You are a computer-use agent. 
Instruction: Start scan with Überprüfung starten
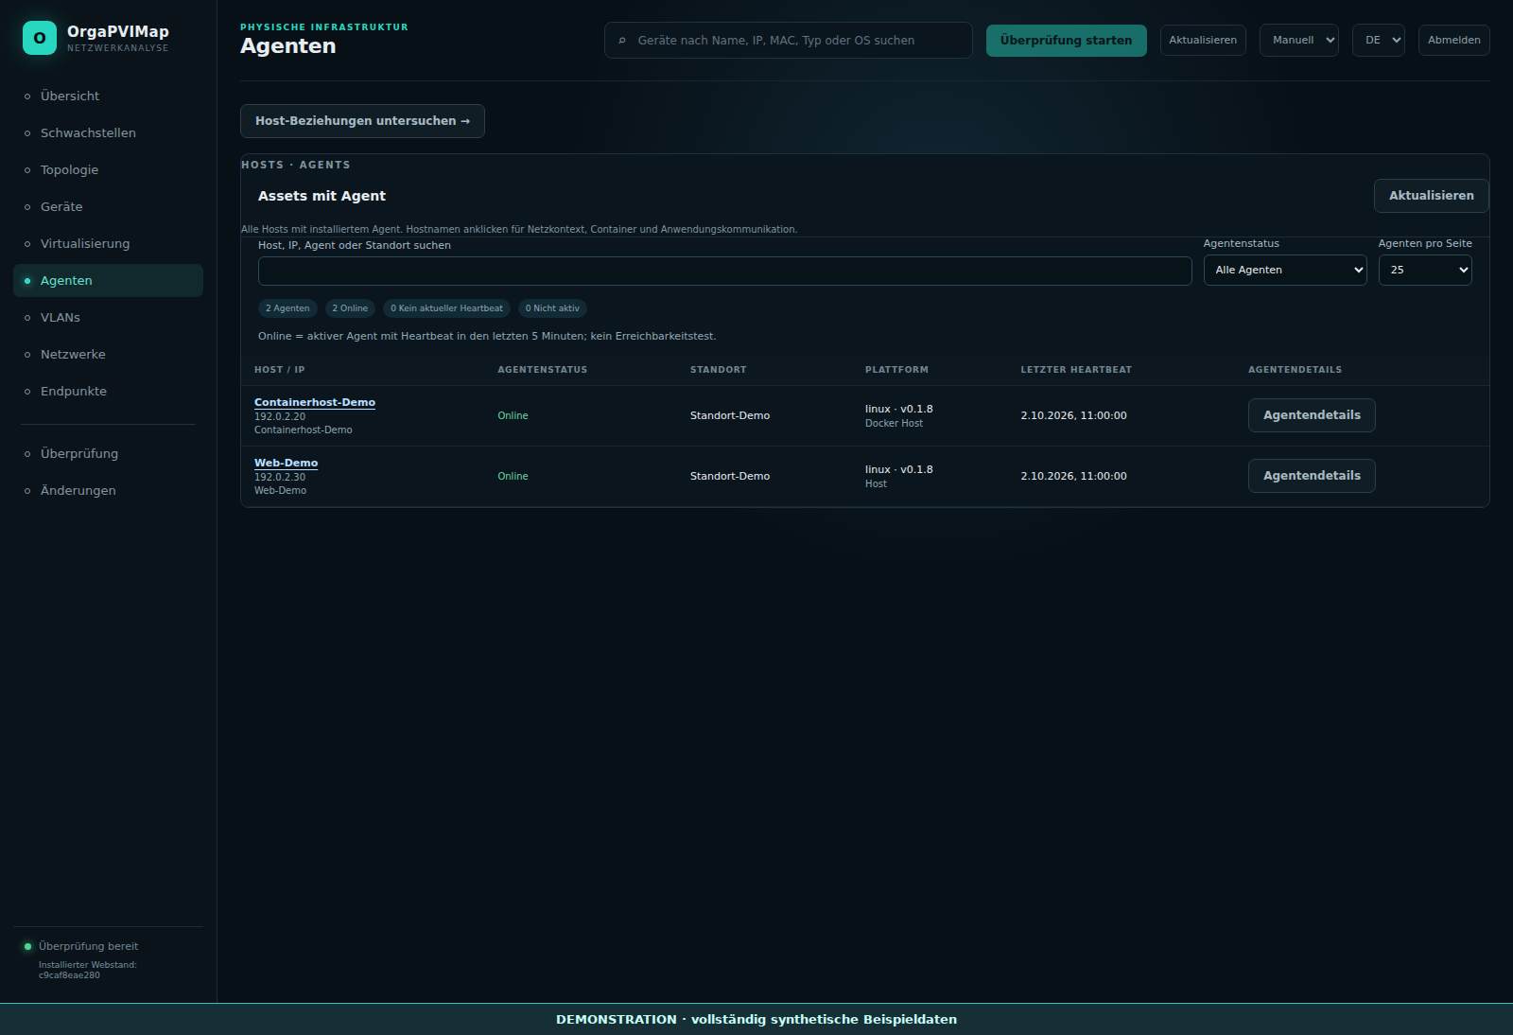click(x=1066, y=41)
